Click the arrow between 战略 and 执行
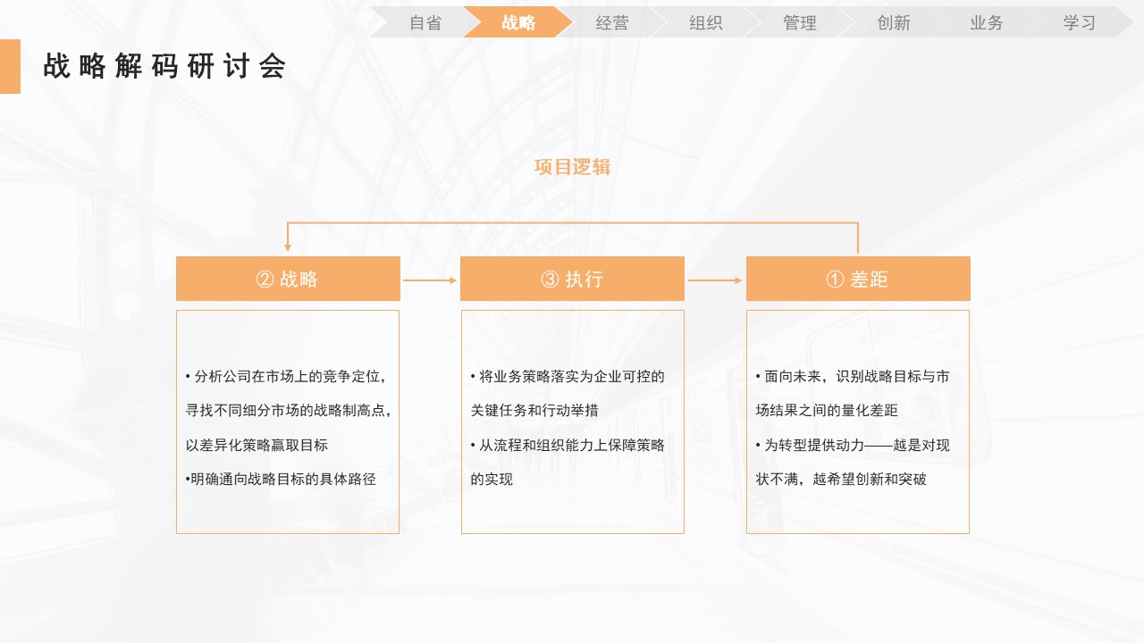This screenshot has height=643, width=1144. tap(430, 280)
